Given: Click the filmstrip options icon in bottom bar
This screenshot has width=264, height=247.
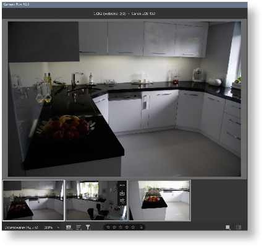Looking at the screenshot, I should [x=69, y=227].
